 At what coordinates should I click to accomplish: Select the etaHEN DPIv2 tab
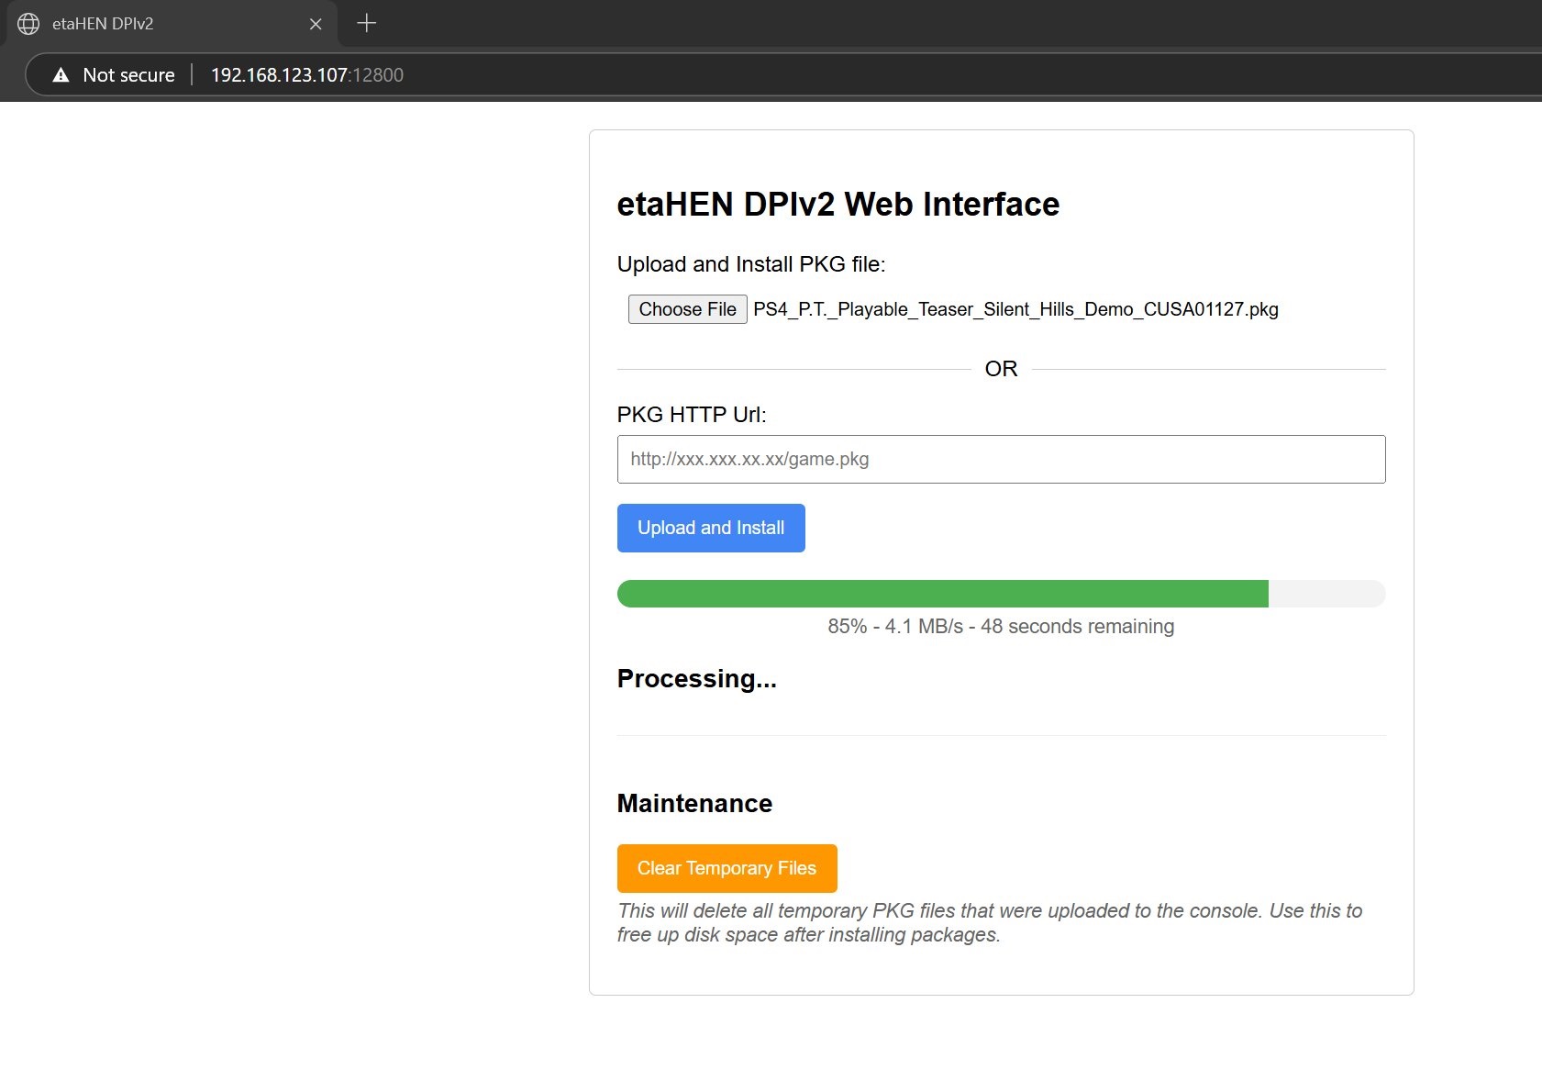click(x=172, y=24)
